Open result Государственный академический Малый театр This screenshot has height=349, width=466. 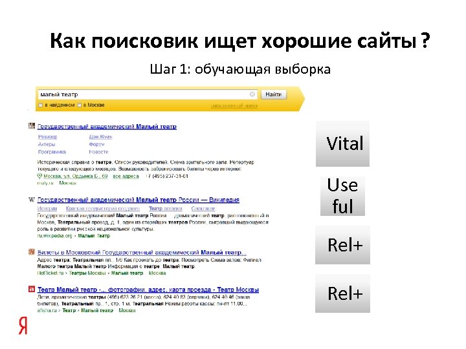[x=107, y=127]
